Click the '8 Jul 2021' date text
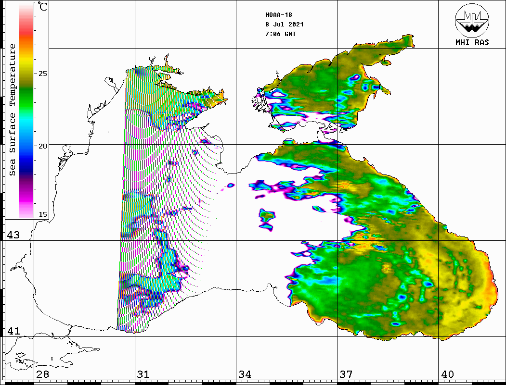The height and width of the screenshot is (385, 506). coord(285,25)
